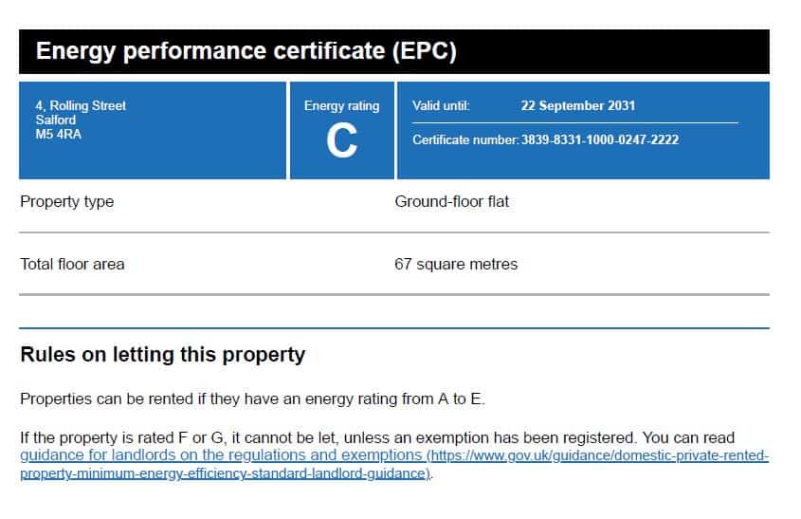The image size is (801, 519).
Task: Select the M5 4RA postcode
Action: click(58, 135)
